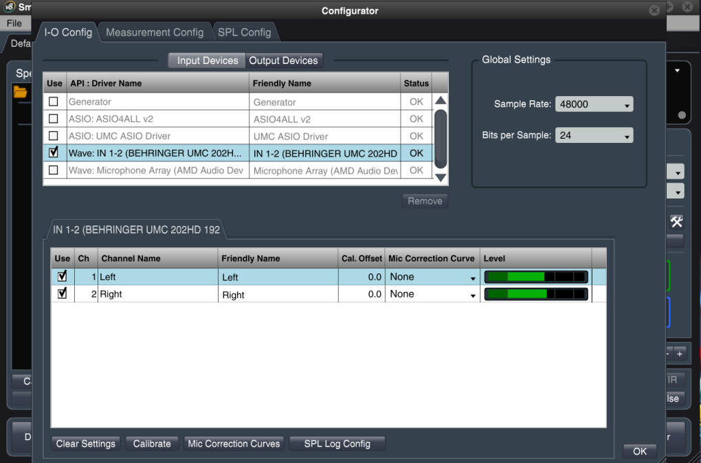The height and width of the screenshot is (463, 701).
Task: Open the Sample Rate dropdown
Action: [x=594, y=104]
